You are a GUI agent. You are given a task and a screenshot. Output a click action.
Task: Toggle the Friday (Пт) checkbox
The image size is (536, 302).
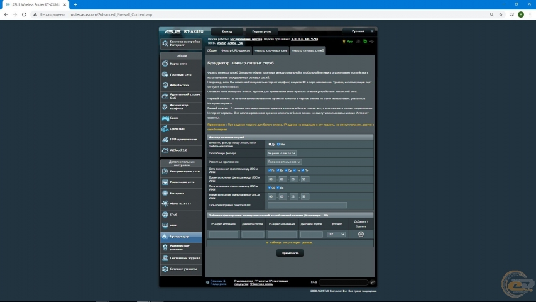[302, 170]
